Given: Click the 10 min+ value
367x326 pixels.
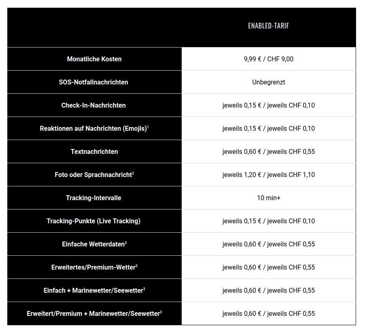Looking at the screenshot, I should pos(268,198).
